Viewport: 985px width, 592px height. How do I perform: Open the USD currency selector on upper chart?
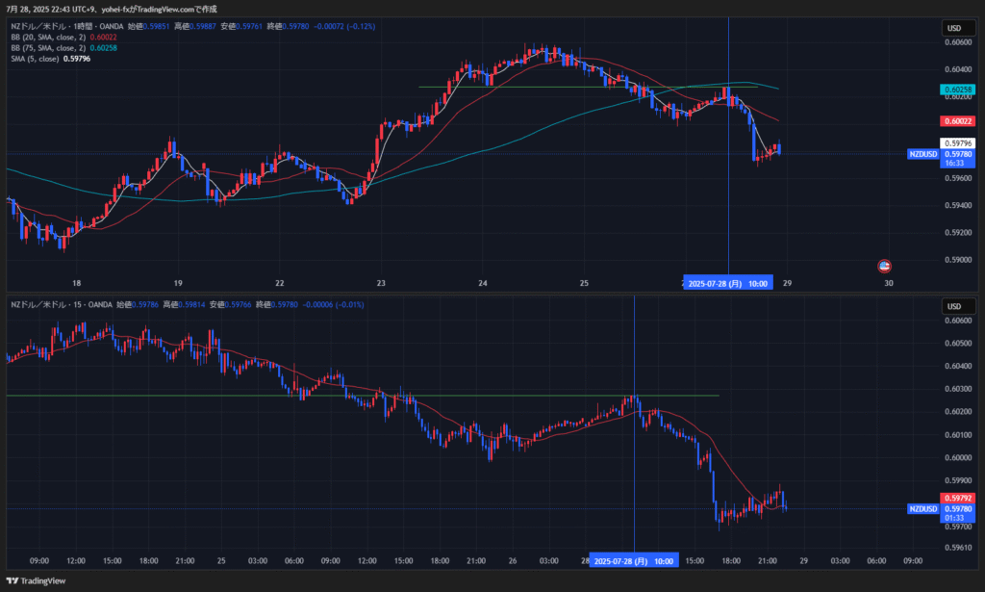(954, 28)
